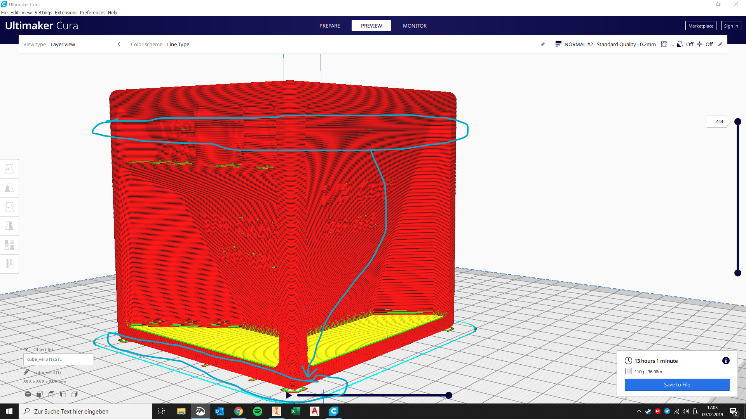
Task: Collapse the View type panel
Action: tap(119, 44)
